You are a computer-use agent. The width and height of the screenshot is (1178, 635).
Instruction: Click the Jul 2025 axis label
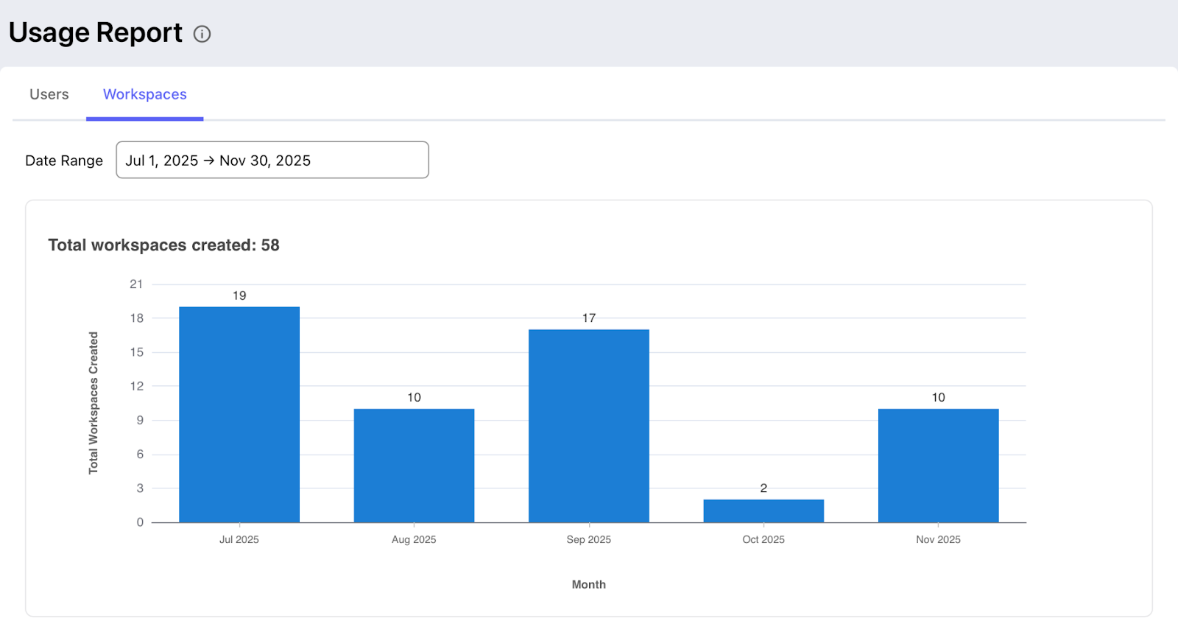click(239, 540)
